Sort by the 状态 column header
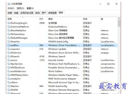 pos(91,19)
